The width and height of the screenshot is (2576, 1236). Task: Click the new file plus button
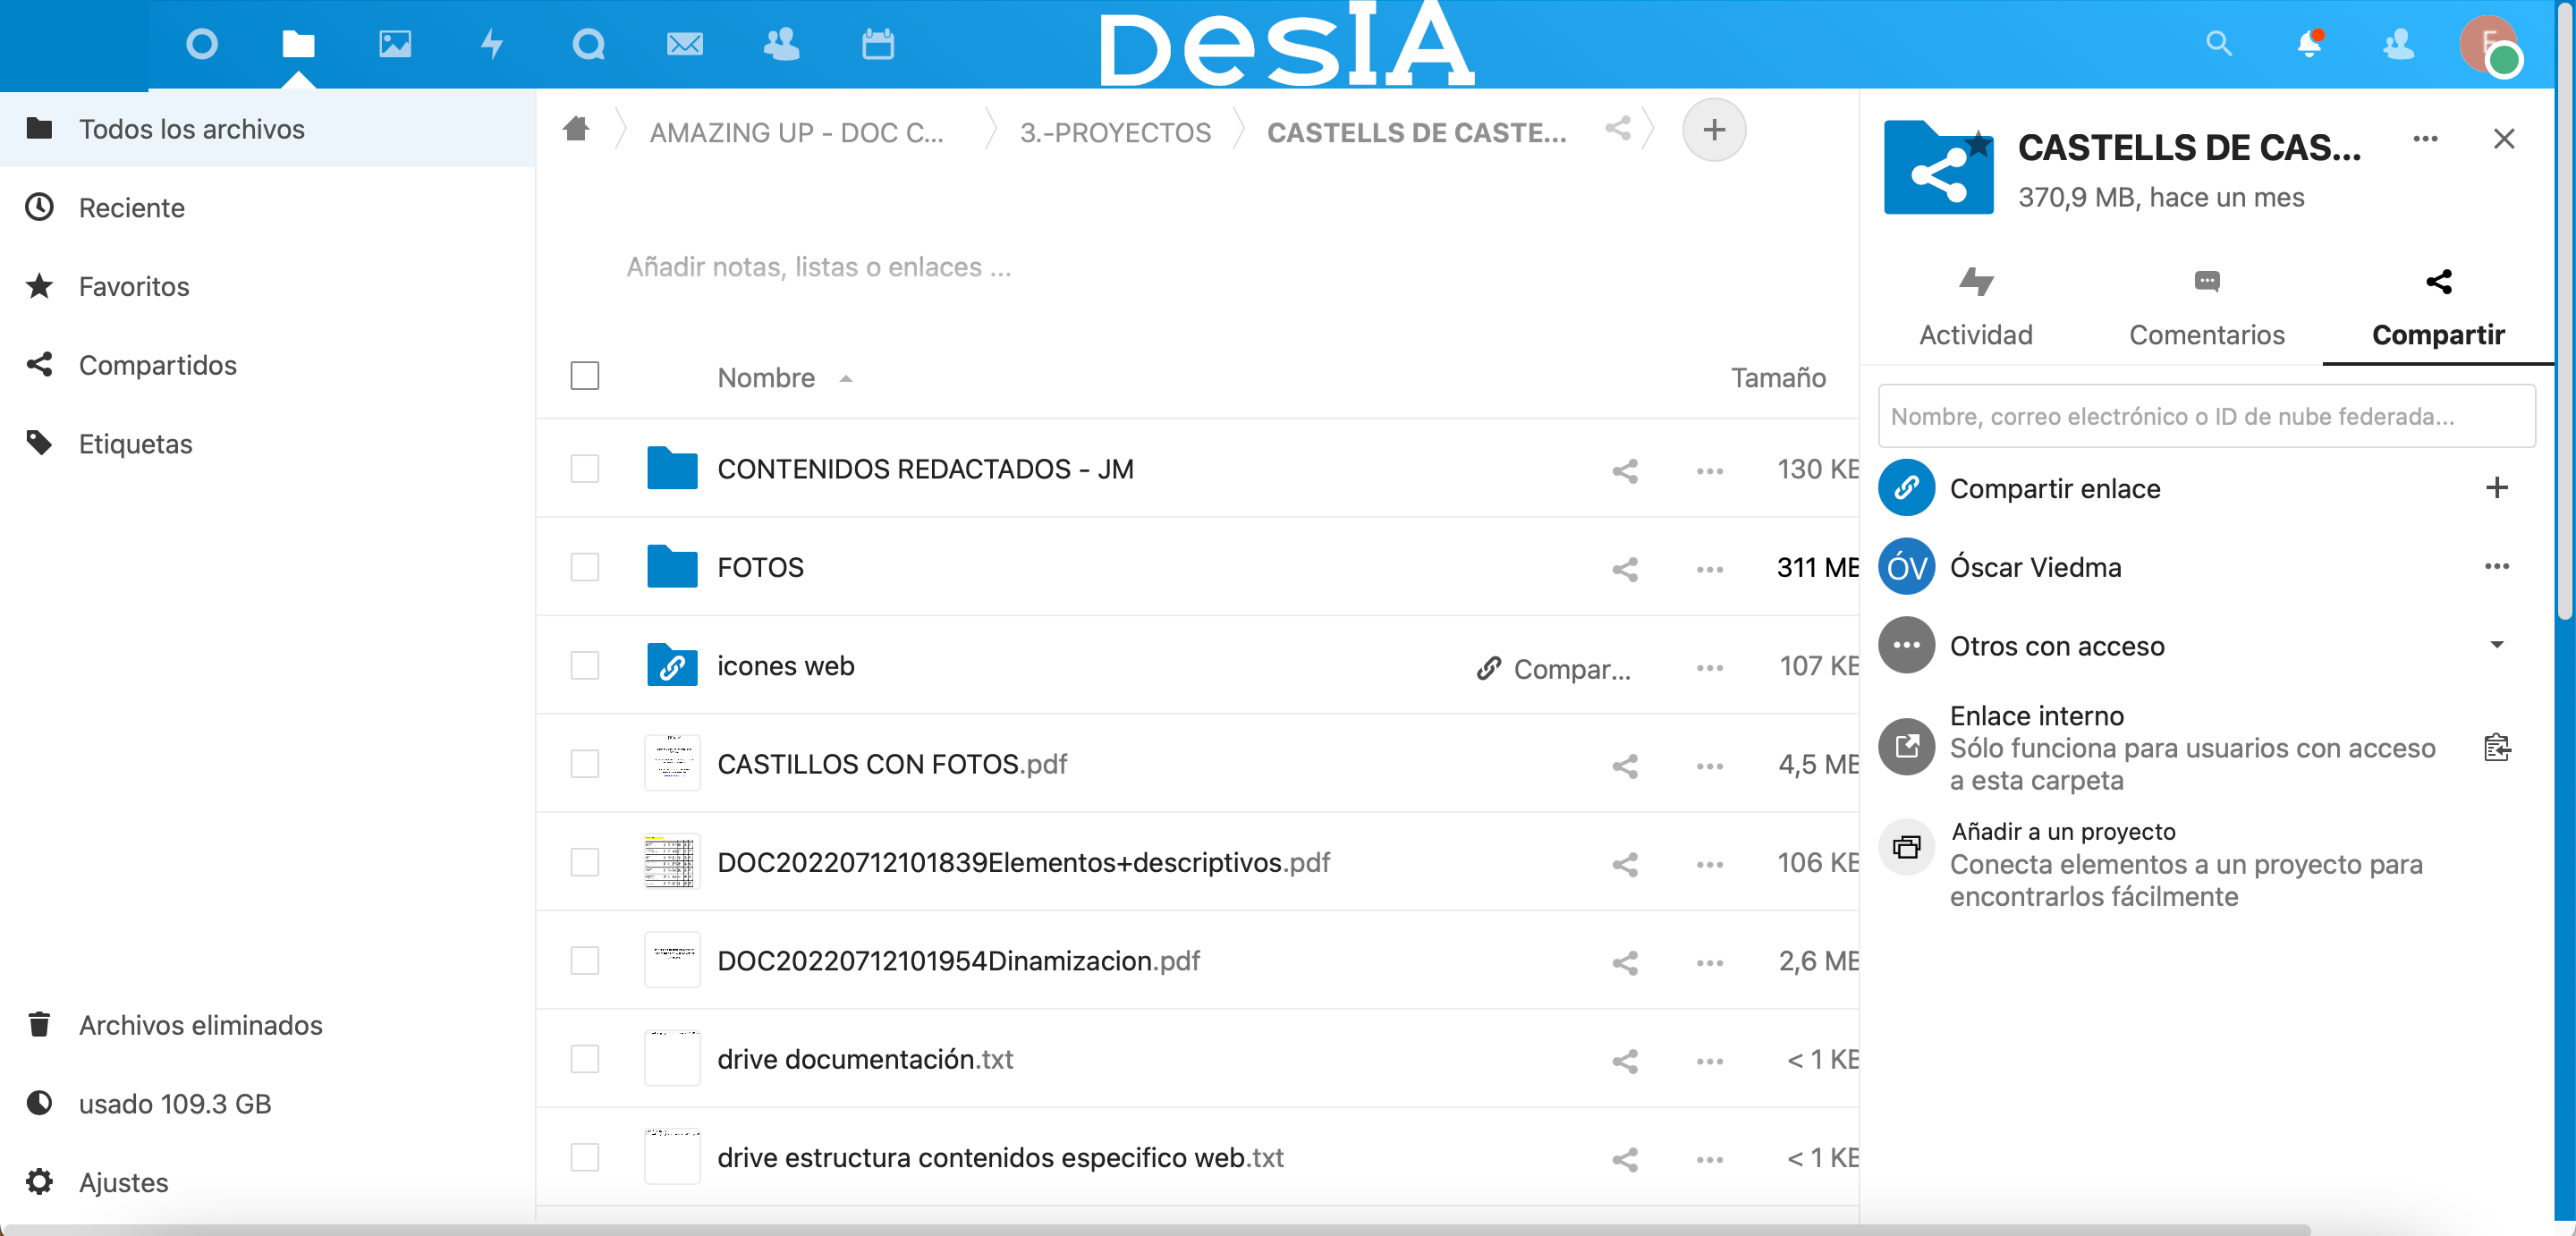1714,130
